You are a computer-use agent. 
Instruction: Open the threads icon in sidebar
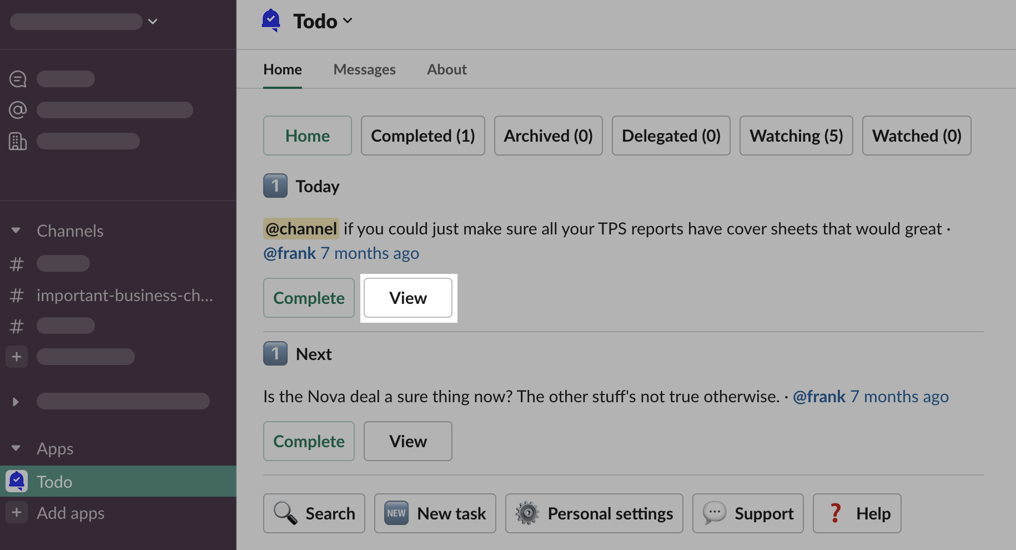coord(18,79)
